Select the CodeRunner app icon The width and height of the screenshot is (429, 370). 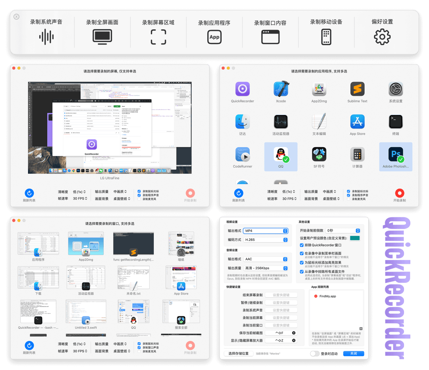pyautogui.click(x=242, y=154)
